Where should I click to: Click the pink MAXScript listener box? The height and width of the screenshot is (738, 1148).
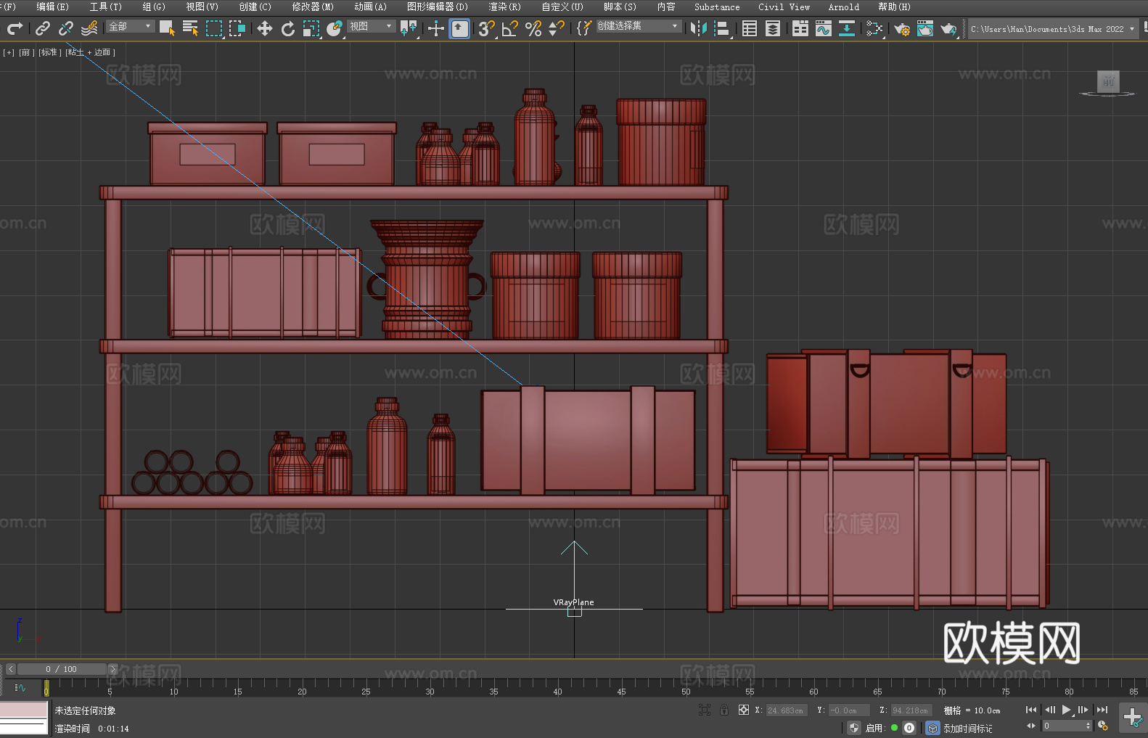(24, 710)
